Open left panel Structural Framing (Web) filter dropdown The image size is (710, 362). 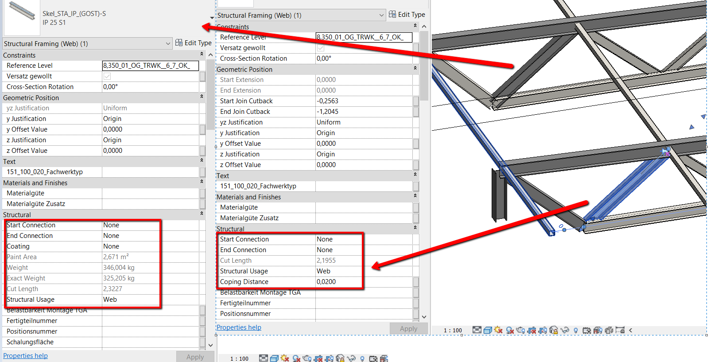(x=87, y=43)
